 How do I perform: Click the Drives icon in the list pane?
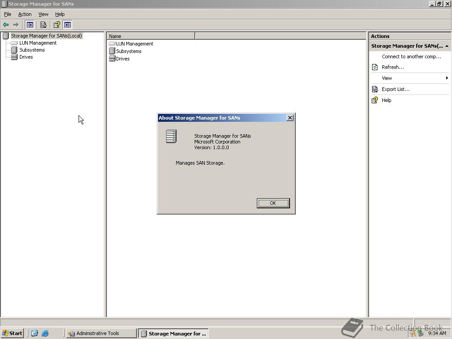click(112, 59)
